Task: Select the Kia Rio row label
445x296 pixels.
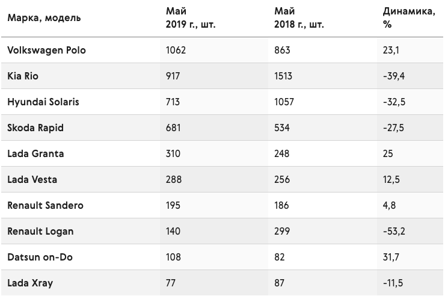Action: (23, 76)
